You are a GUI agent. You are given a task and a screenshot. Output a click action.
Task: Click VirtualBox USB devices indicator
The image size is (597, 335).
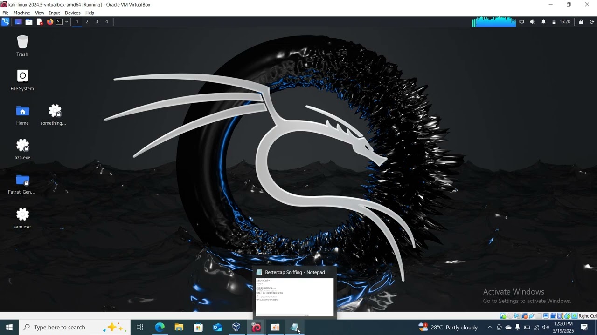coord(532,316)
